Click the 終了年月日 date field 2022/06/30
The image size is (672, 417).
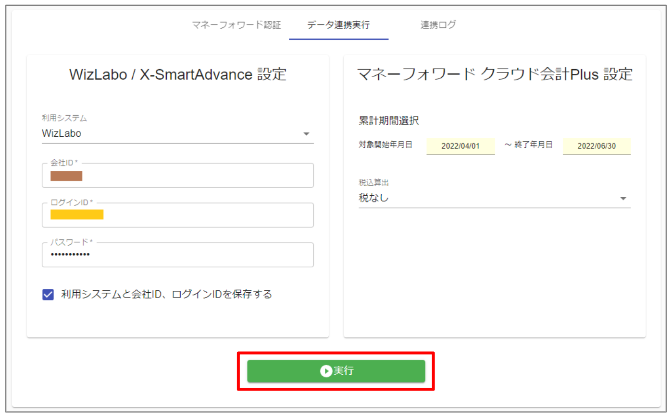tap(597, 146)
